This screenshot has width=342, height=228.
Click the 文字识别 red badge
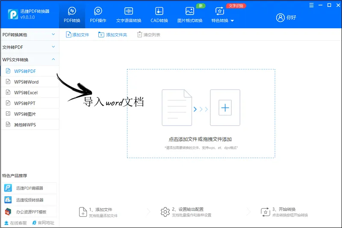tap(236, 6)
